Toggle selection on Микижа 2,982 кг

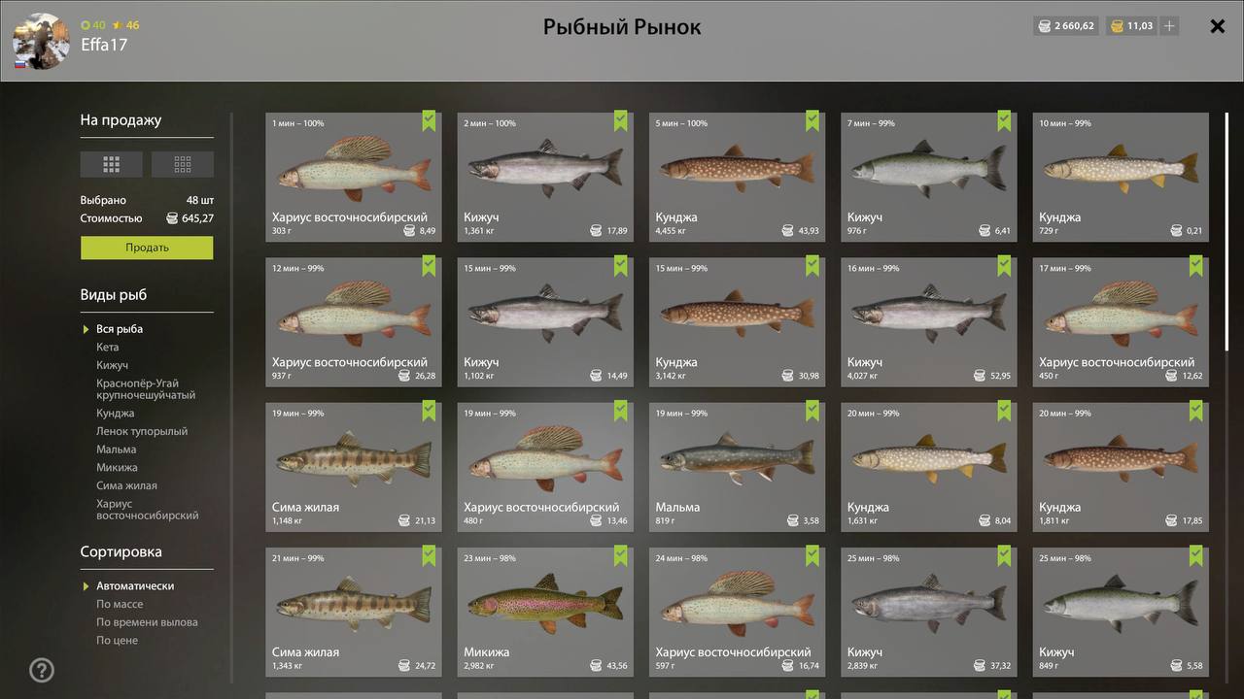[621, 556]
